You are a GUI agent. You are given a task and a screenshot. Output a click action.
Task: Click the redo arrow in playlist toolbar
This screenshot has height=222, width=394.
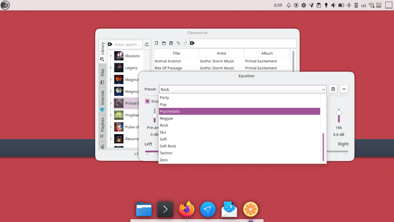(185, 43)
